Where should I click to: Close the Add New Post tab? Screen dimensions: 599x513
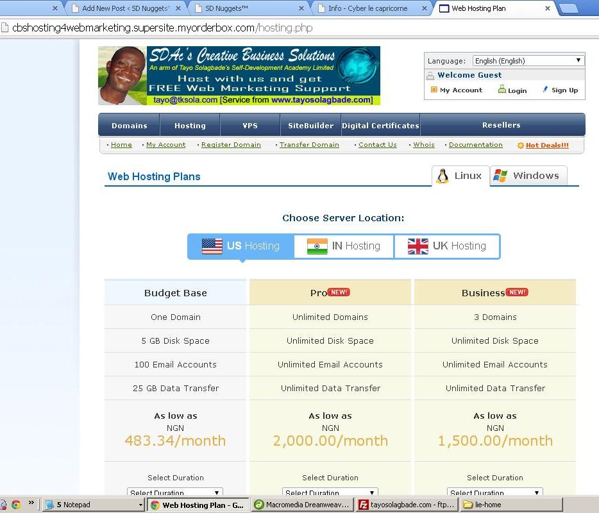pos(178,8)
